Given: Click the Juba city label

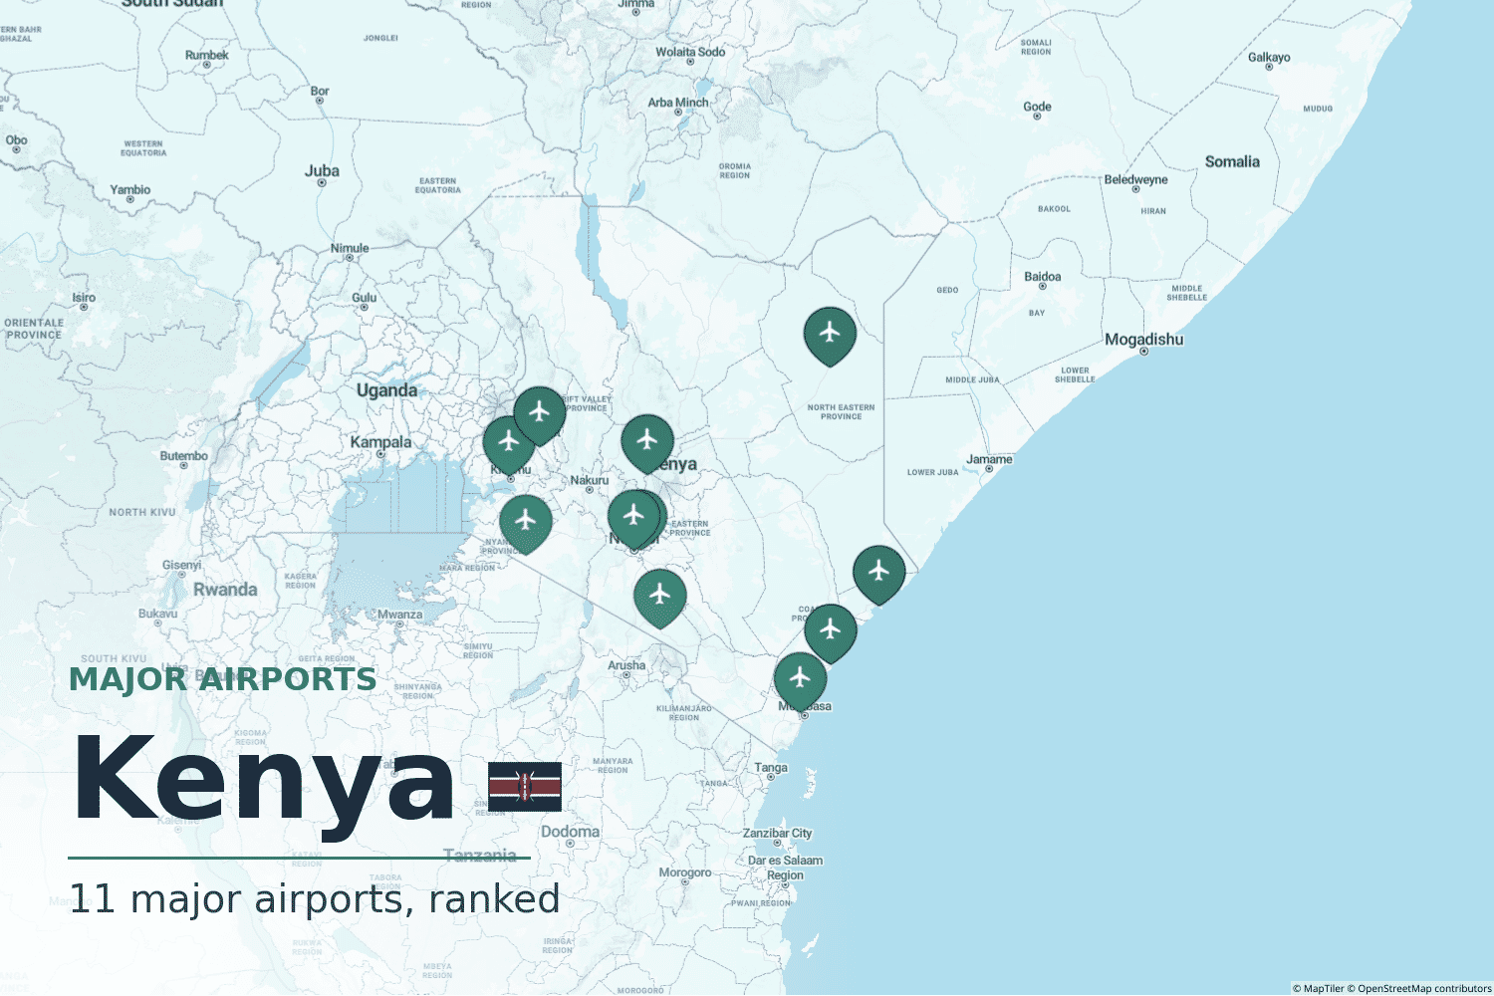Looking at the screenshot, I should click(x=322, y=171).
